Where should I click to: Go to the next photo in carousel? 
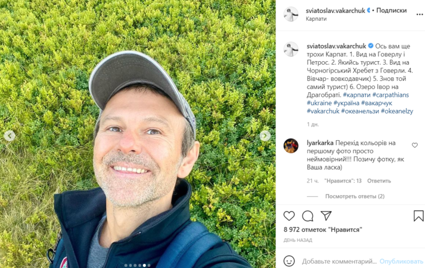[x=265, y=135]
